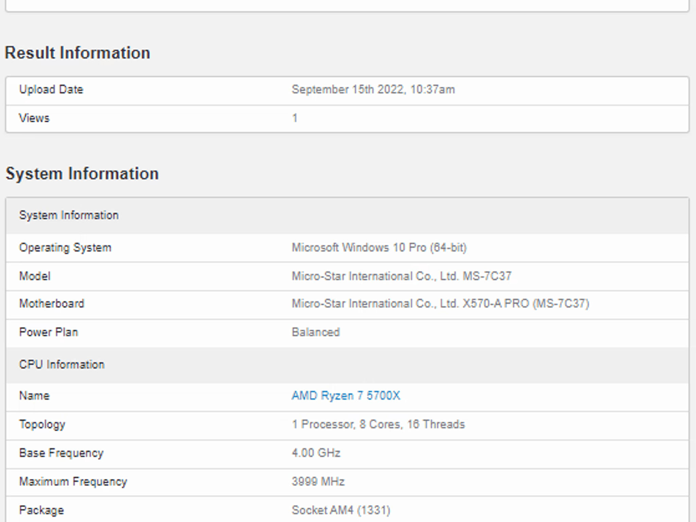
Task: Select the 3999 MHz value
Action: point(318,482)
